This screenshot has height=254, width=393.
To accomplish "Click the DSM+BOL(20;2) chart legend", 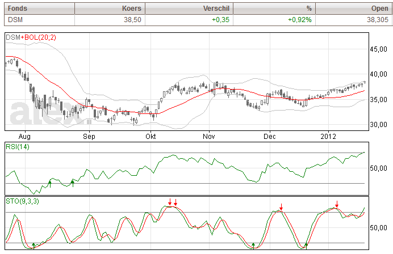I will (31, 37).
